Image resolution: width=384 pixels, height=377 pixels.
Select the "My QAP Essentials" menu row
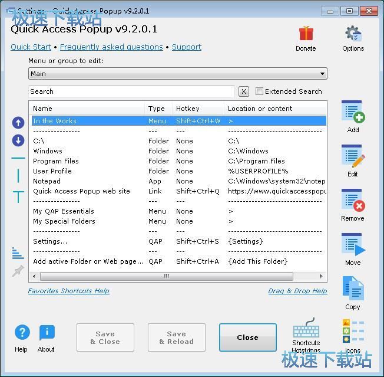[179, 211]
